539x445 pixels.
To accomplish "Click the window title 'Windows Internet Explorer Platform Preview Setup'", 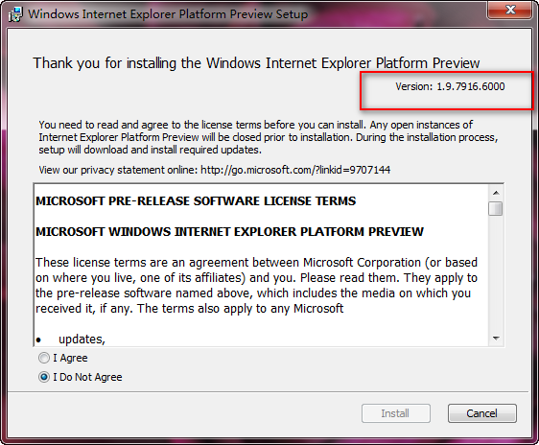I will point(168,14).
